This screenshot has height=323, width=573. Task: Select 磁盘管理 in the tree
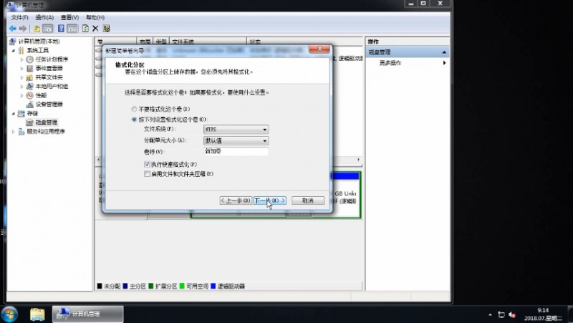46,122
